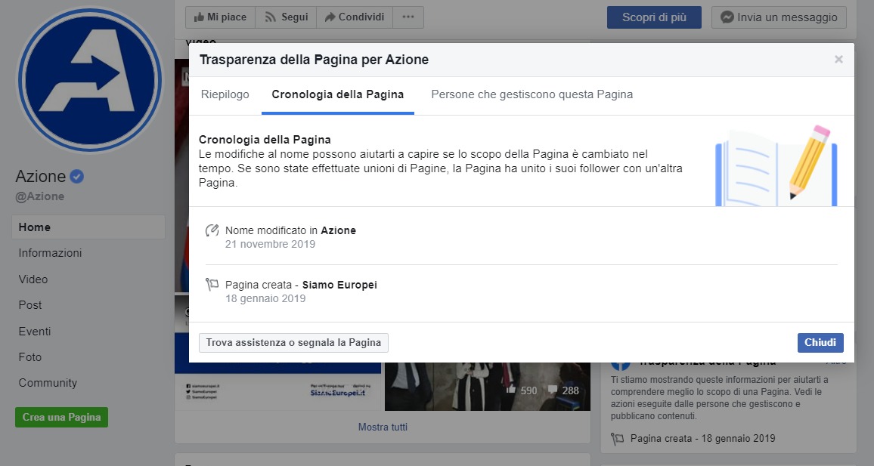The image size is (874, 466).
Task: Click the share arrow icon in Condividi
Action: coord(330,17)
